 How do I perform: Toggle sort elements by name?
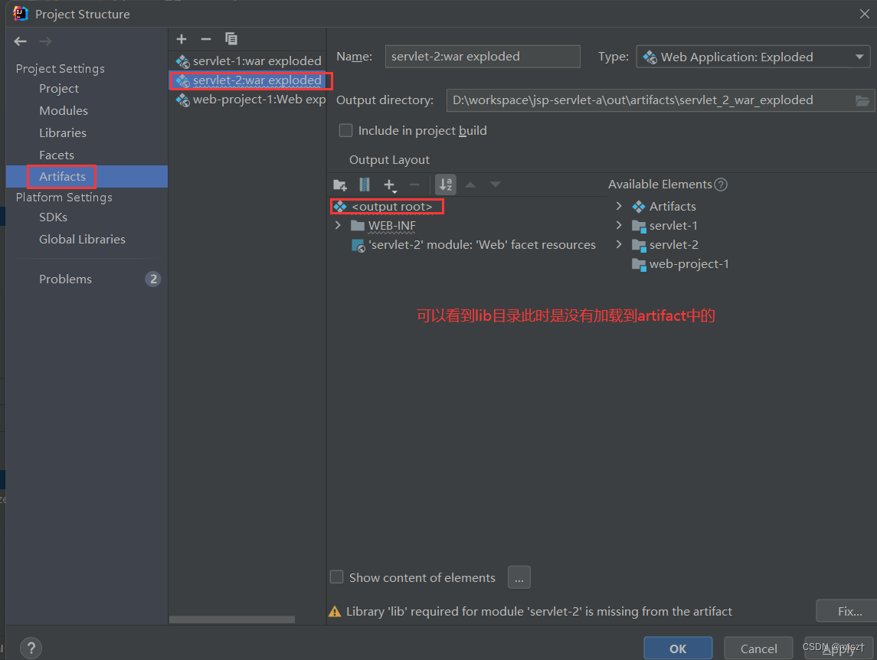[446, 185]
